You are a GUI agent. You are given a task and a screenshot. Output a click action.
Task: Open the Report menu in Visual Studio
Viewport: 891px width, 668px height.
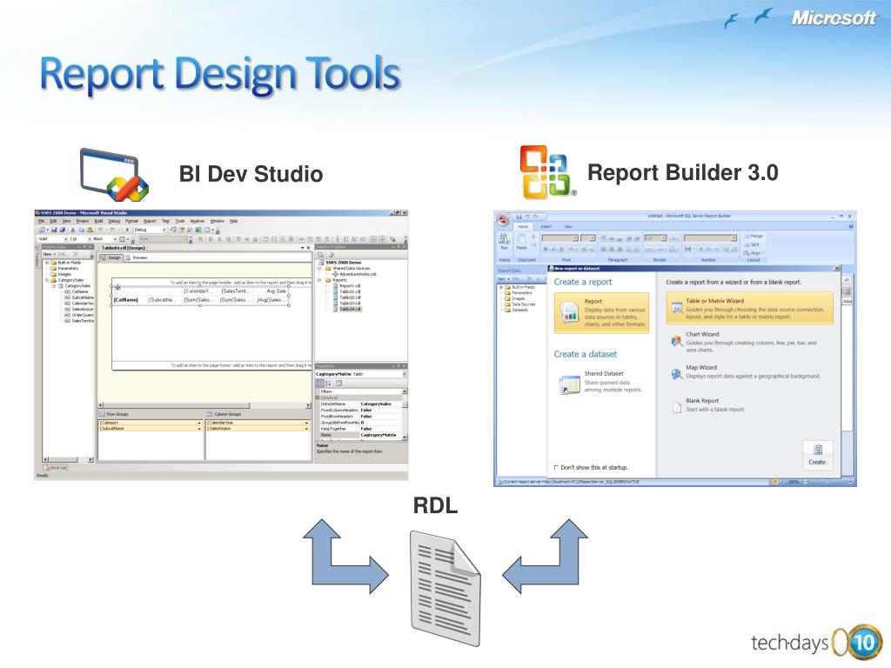click(150, 221)
